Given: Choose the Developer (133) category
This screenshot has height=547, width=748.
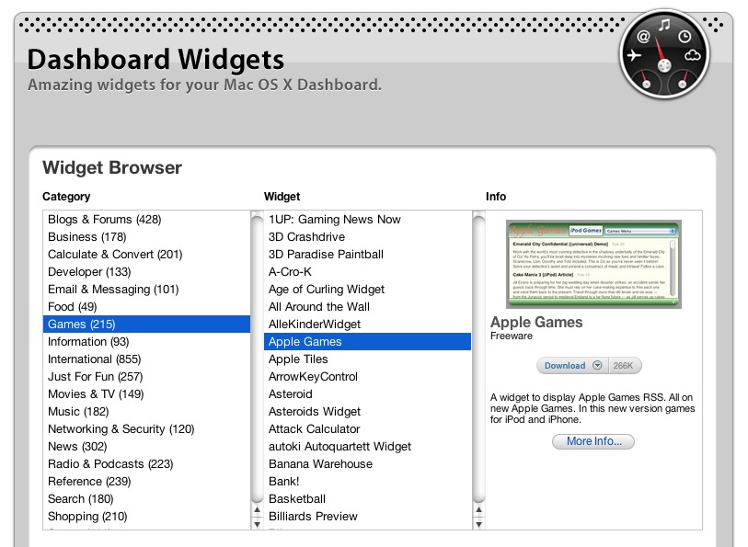Looking at the screenshot, I should tap(146, 272).
